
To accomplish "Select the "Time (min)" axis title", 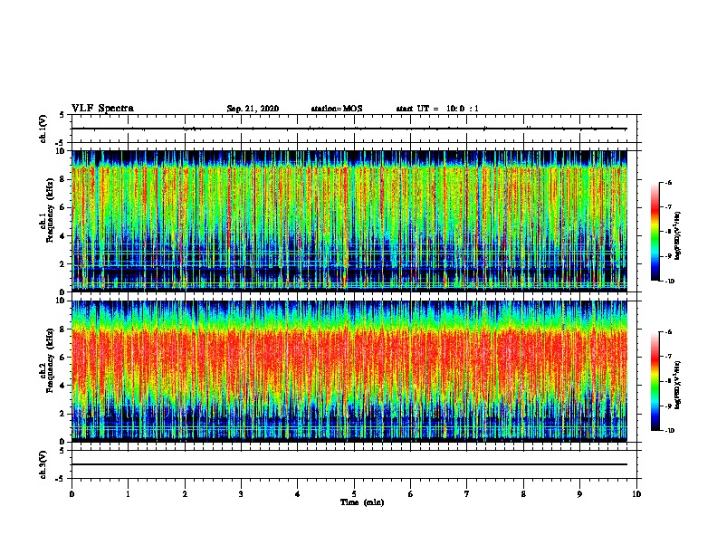I will point(362,502).
